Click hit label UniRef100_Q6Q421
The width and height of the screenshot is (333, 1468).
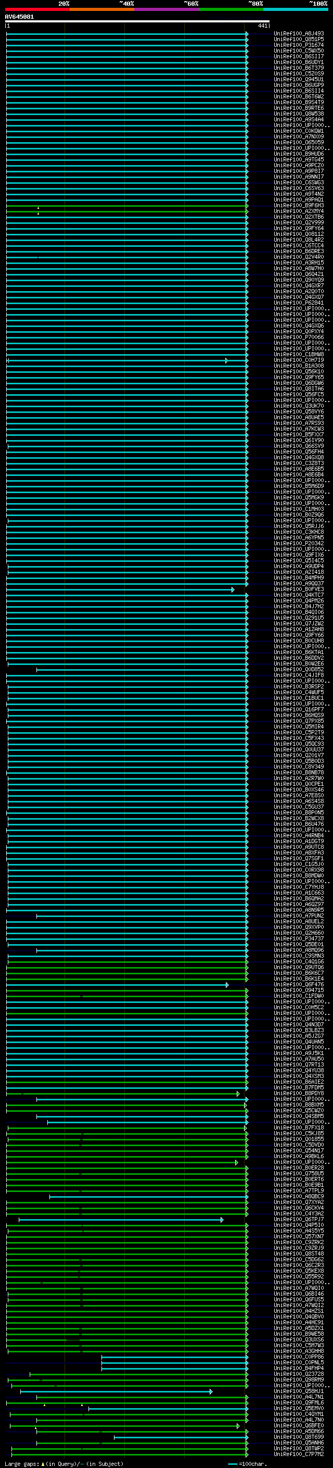299,274
